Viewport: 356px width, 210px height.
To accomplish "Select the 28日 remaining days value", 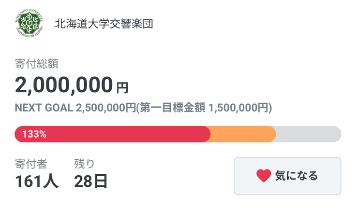I will coord(90,182).
